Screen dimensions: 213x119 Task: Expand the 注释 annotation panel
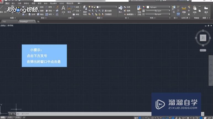click(x=71, y=18)
